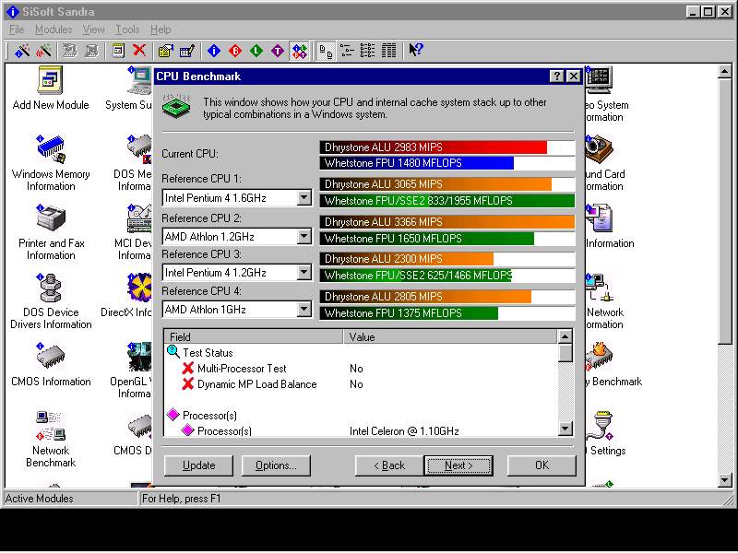Advance with the Next > button

pos(458,465)
